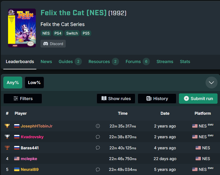Screen dimensions: 220x175
Task: Open the News tab
Action: coord(46,62)
